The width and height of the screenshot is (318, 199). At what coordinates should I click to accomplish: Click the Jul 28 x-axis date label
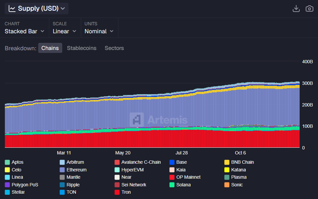pos(182,153)
